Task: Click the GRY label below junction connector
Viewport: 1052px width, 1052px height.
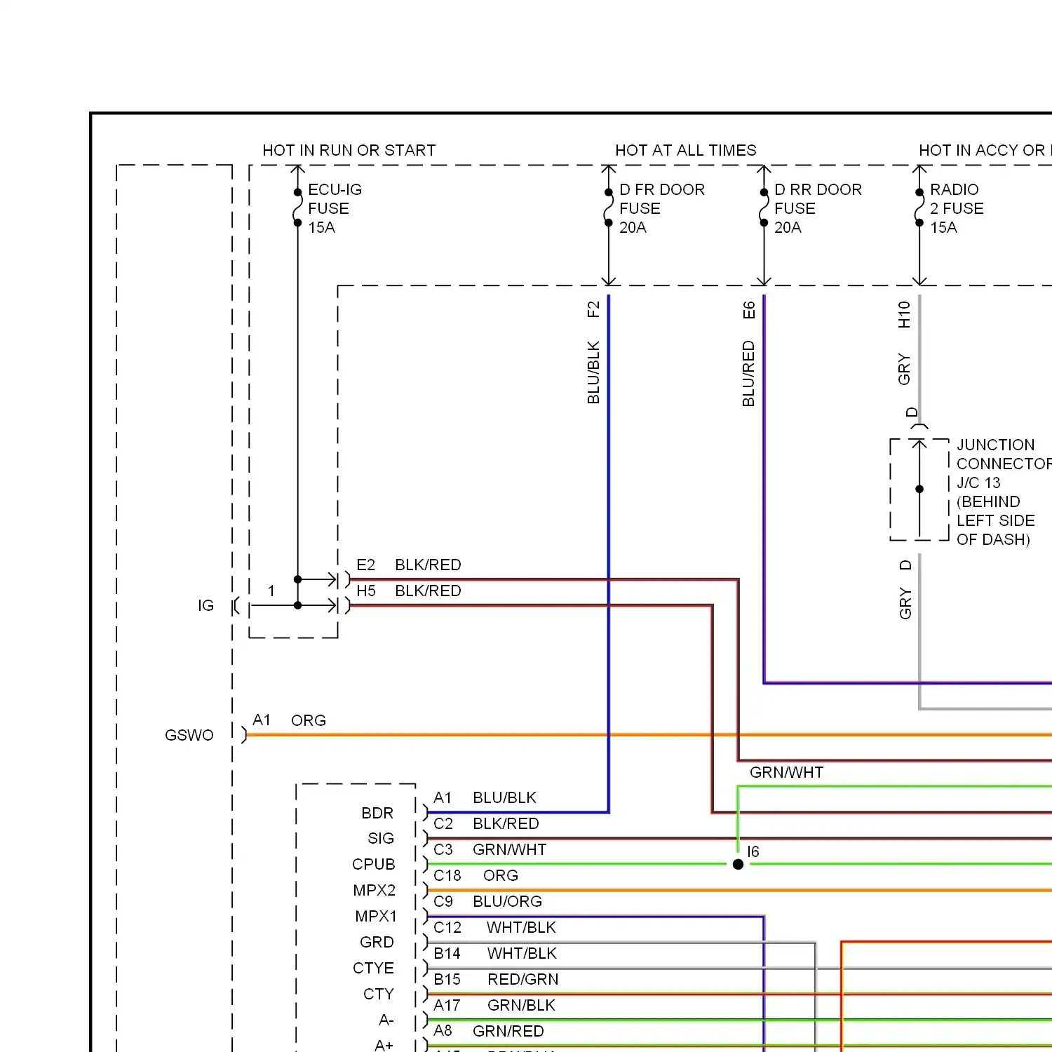Action: (x=905, y=604)
